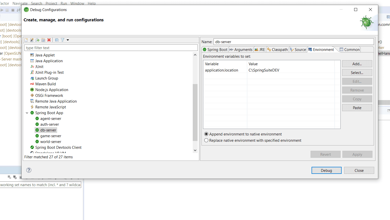Select Node.js Application configuration type
Viewport: 390px width, 220px height.
[x=52, y=90]
